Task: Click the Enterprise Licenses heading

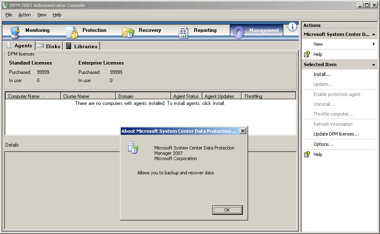Action: (101, 63)
